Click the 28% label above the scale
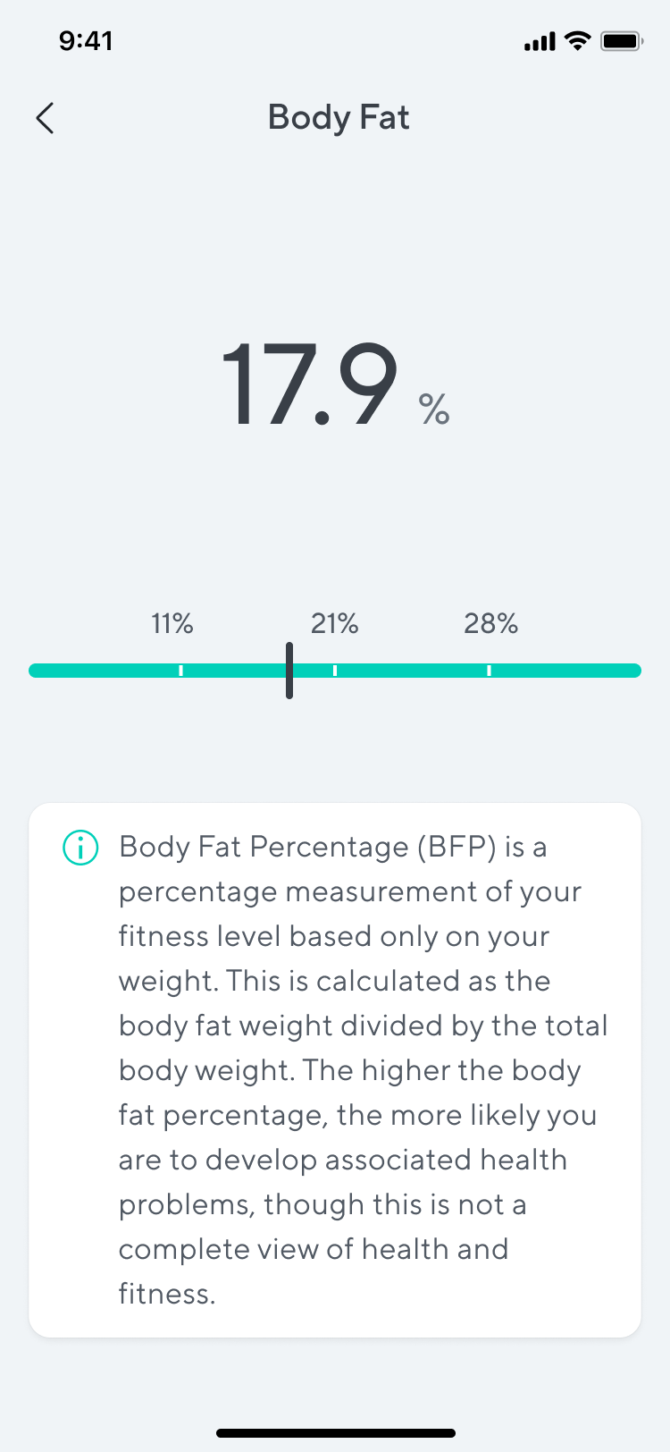670x1452 pixels. coord(490,623)
